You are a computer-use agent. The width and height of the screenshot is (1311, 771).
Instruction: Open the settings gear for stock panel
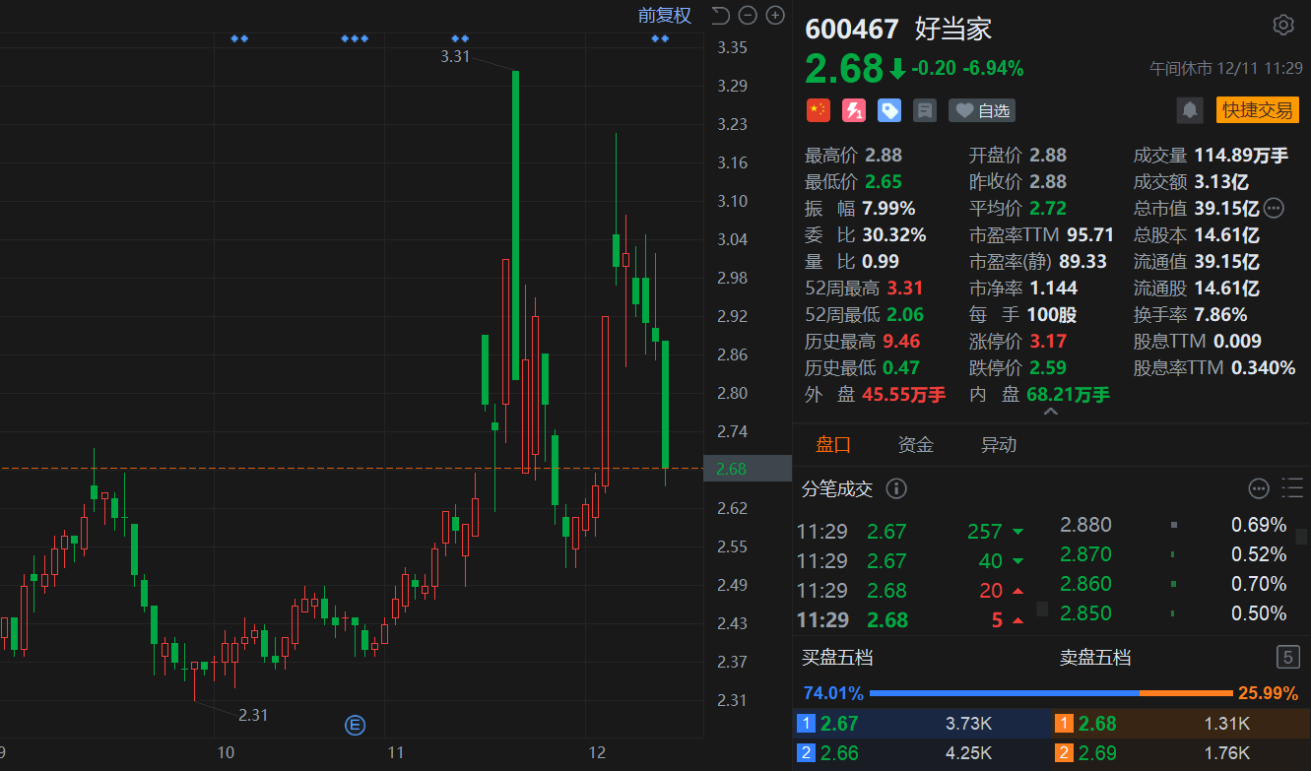[1282, 26]
